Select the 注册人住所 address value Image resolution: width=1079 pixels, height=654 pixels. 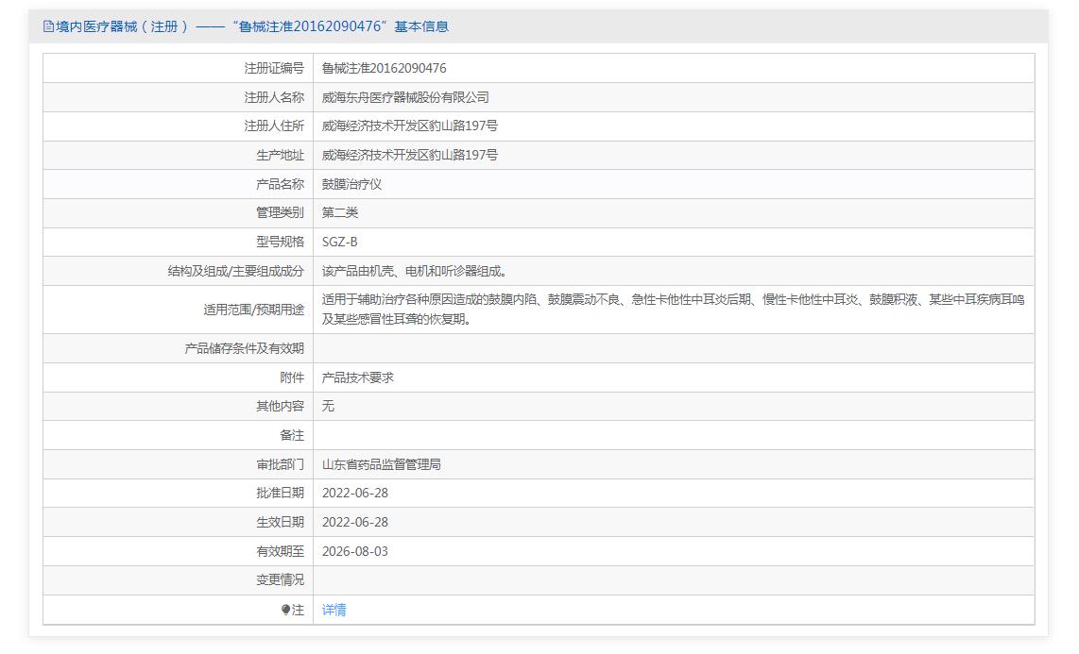(409, 126)
